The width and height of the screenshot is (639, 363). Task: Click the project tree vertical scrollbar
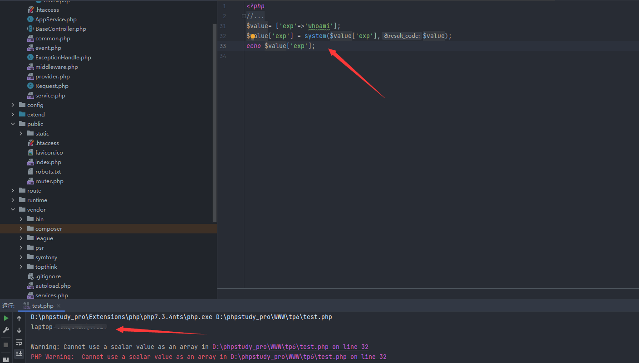point(215,122)
